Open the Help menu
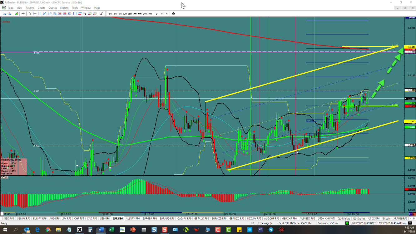 97,7
